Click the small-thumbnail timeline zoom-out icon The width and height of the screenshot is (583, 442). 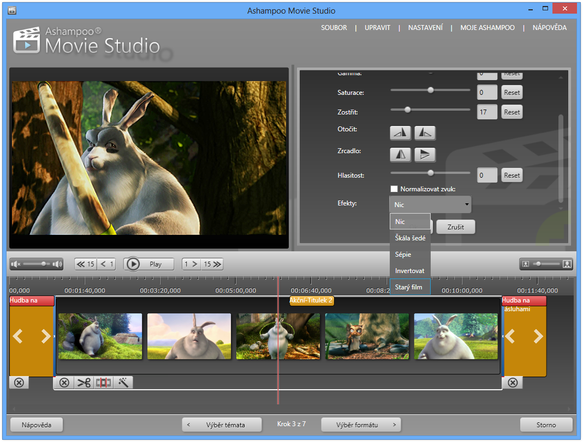pos(526,264)
